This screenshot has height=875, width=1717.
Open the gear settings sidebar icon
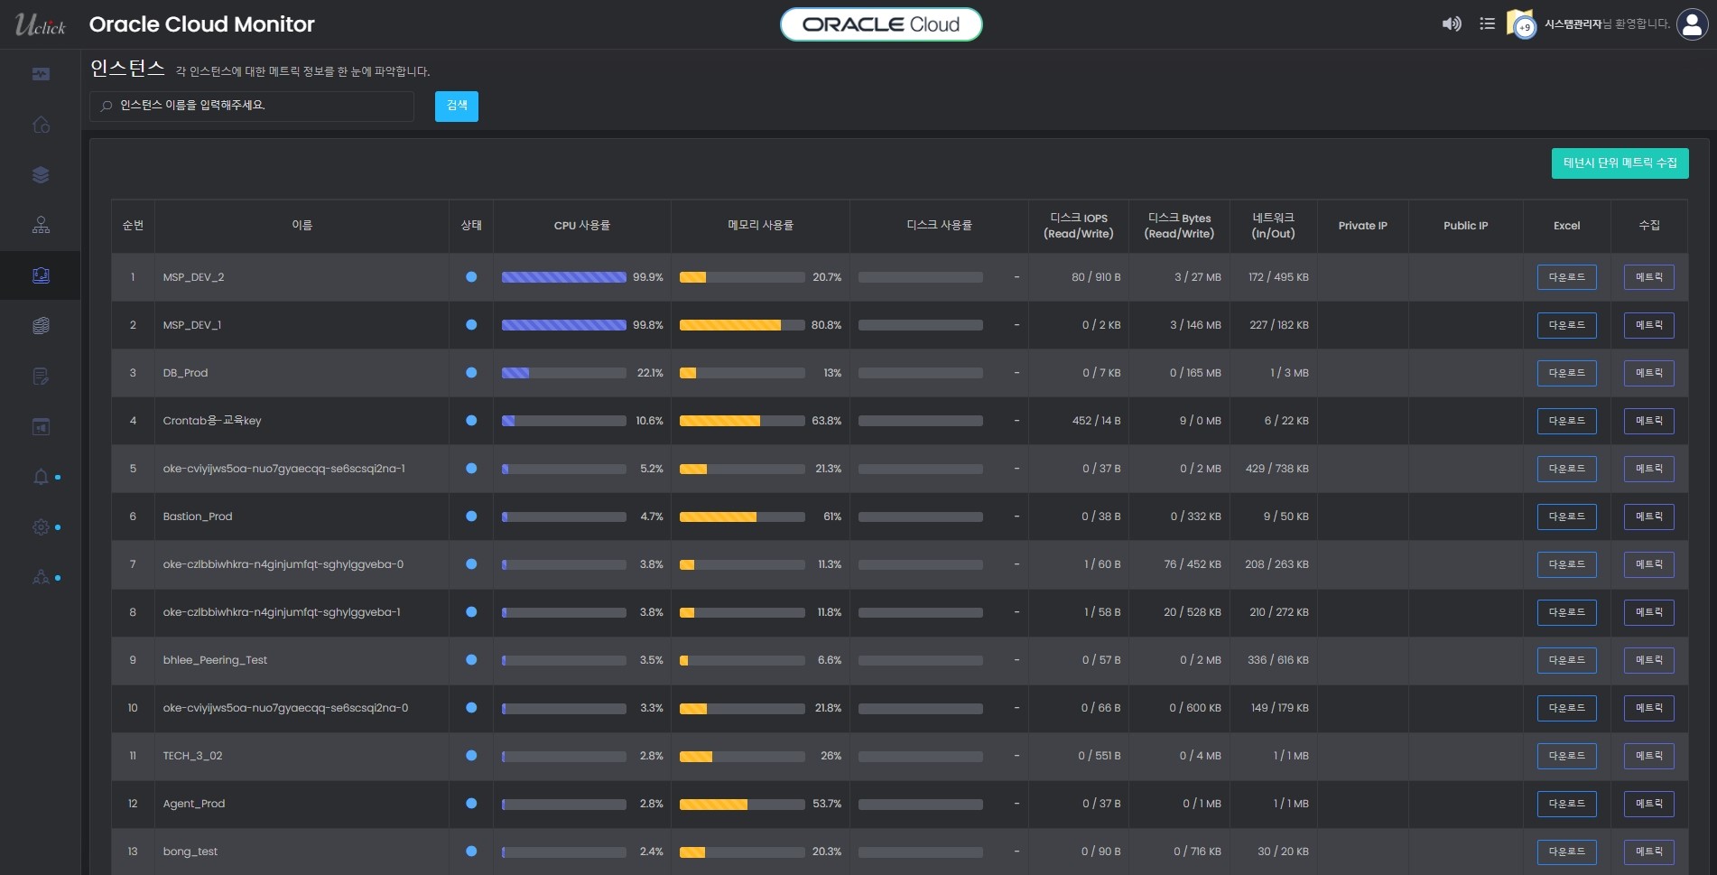click(41, 527)
